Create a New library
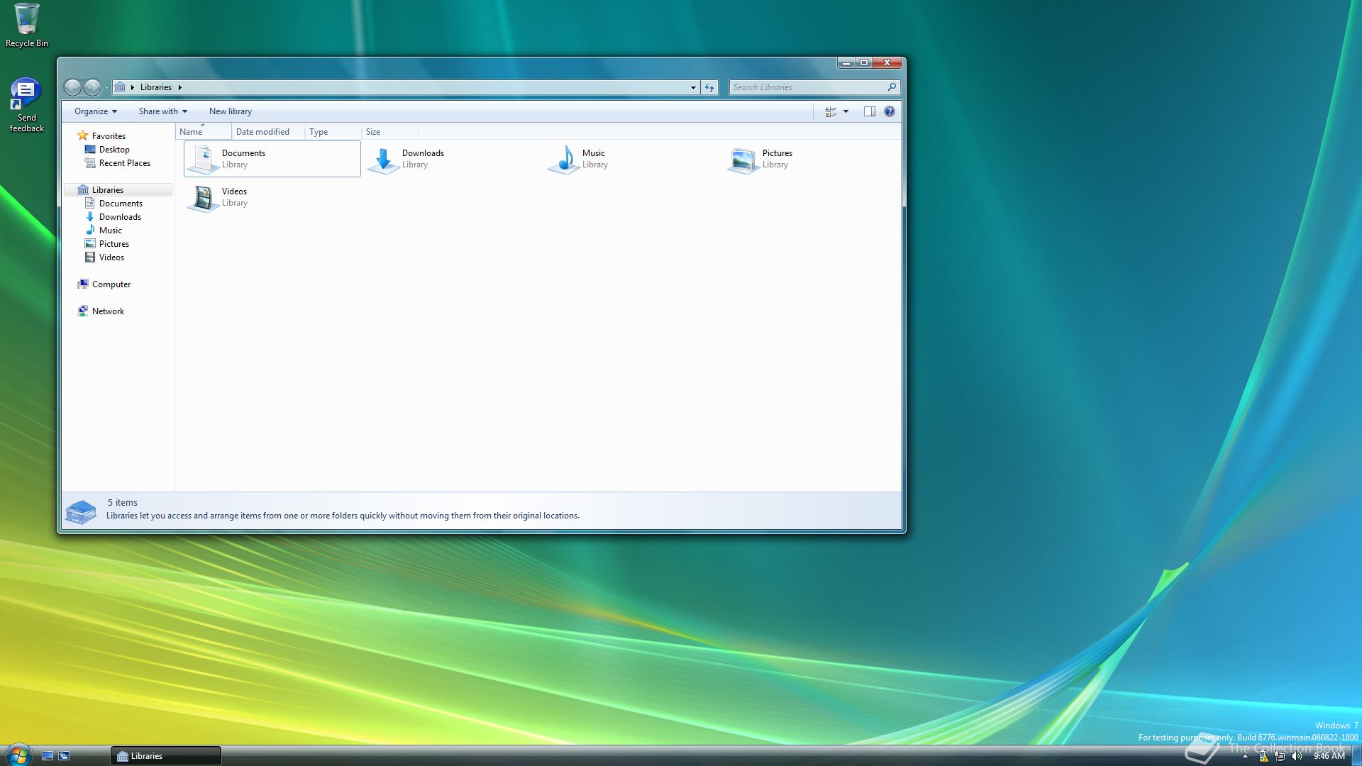 coord(231,111)
